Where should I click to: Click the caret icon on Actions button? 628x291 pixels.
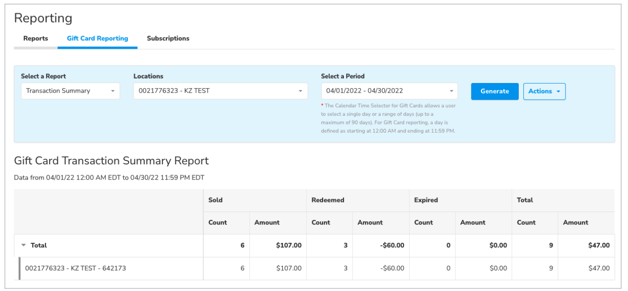[558, 92]
